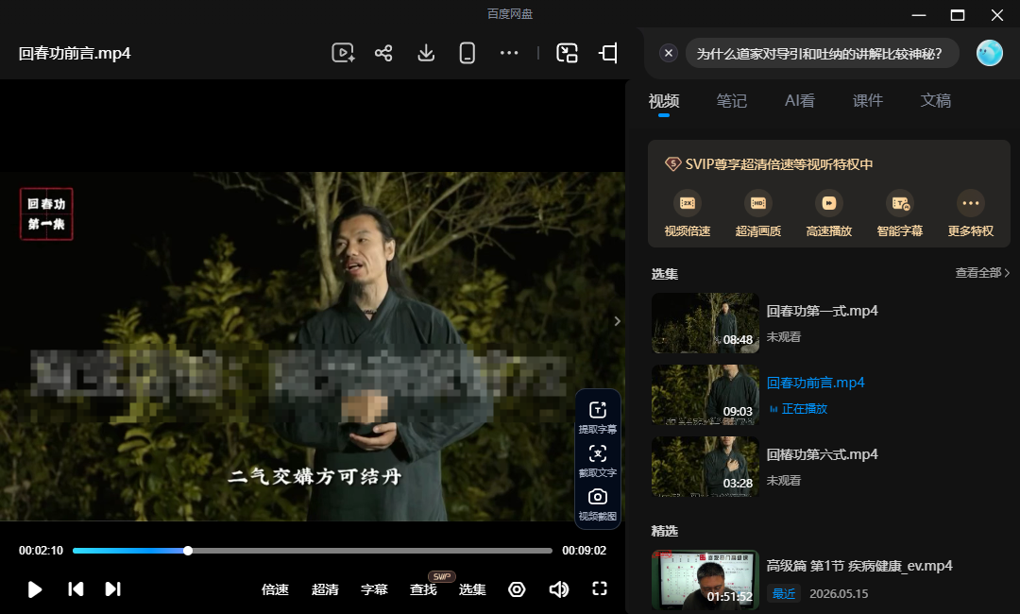Download the video with the download icon
This screenshot has width=1020, height=614.
point(426,53)
